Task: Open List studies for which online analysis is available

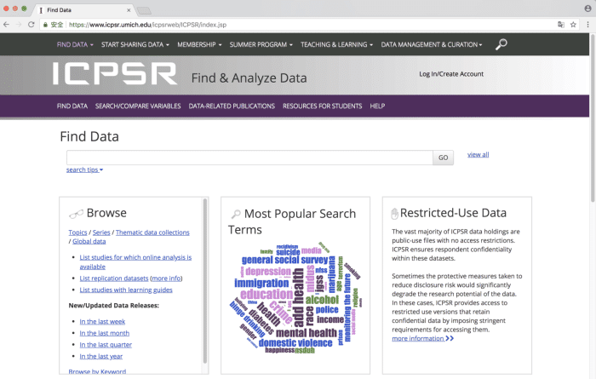Action: click(135, 262)
